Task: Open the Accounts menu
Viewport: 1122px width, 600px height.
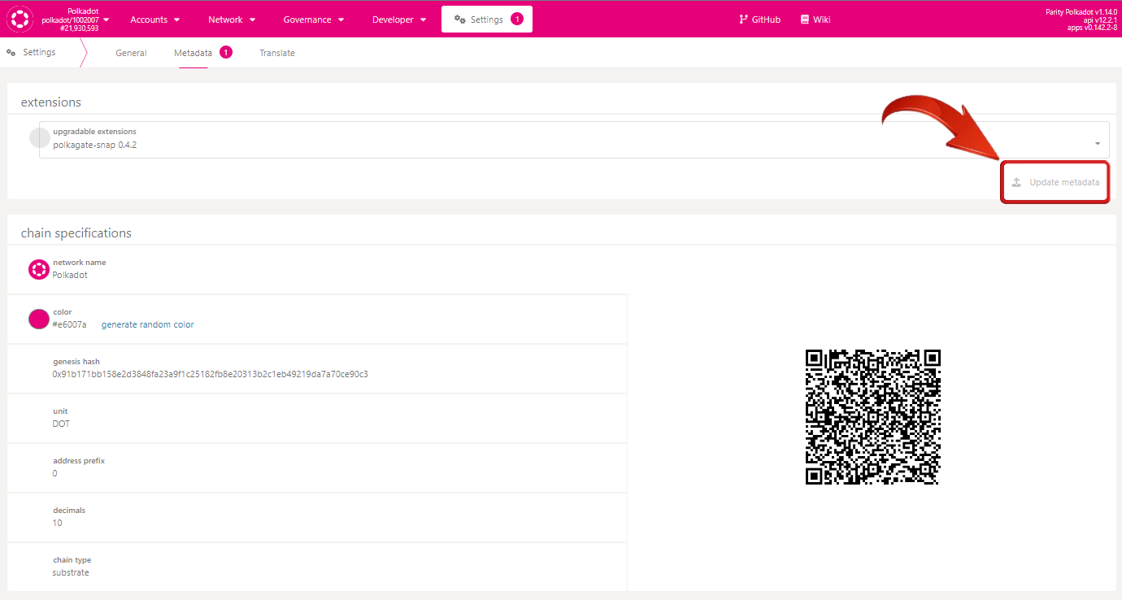Action: (155, 20)
